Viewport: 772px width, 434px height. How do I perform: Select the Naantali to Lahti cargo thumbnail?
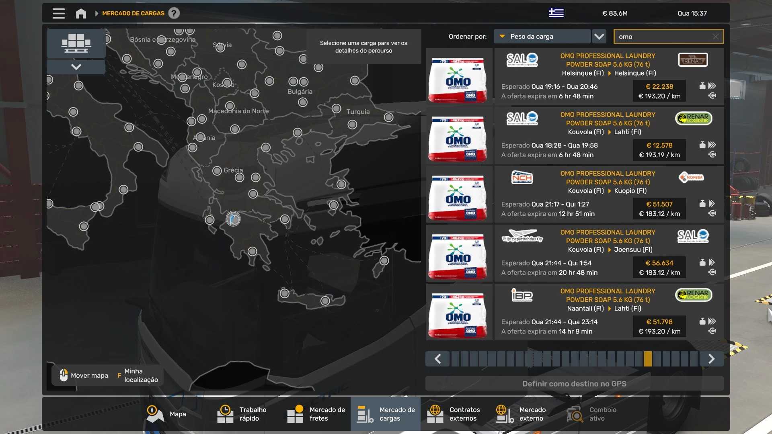(459, 312)
